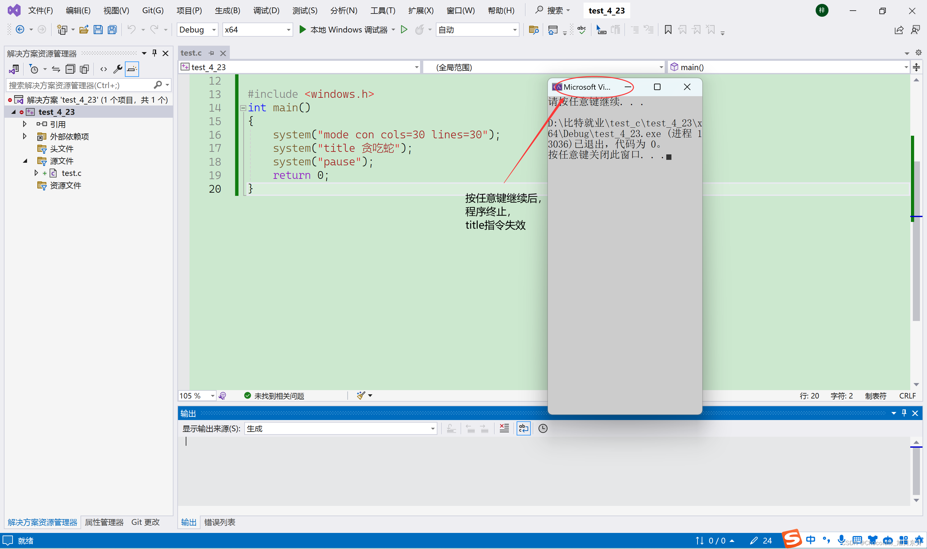
Task: Open the 调试(D) menu
Action: (266, 10)
